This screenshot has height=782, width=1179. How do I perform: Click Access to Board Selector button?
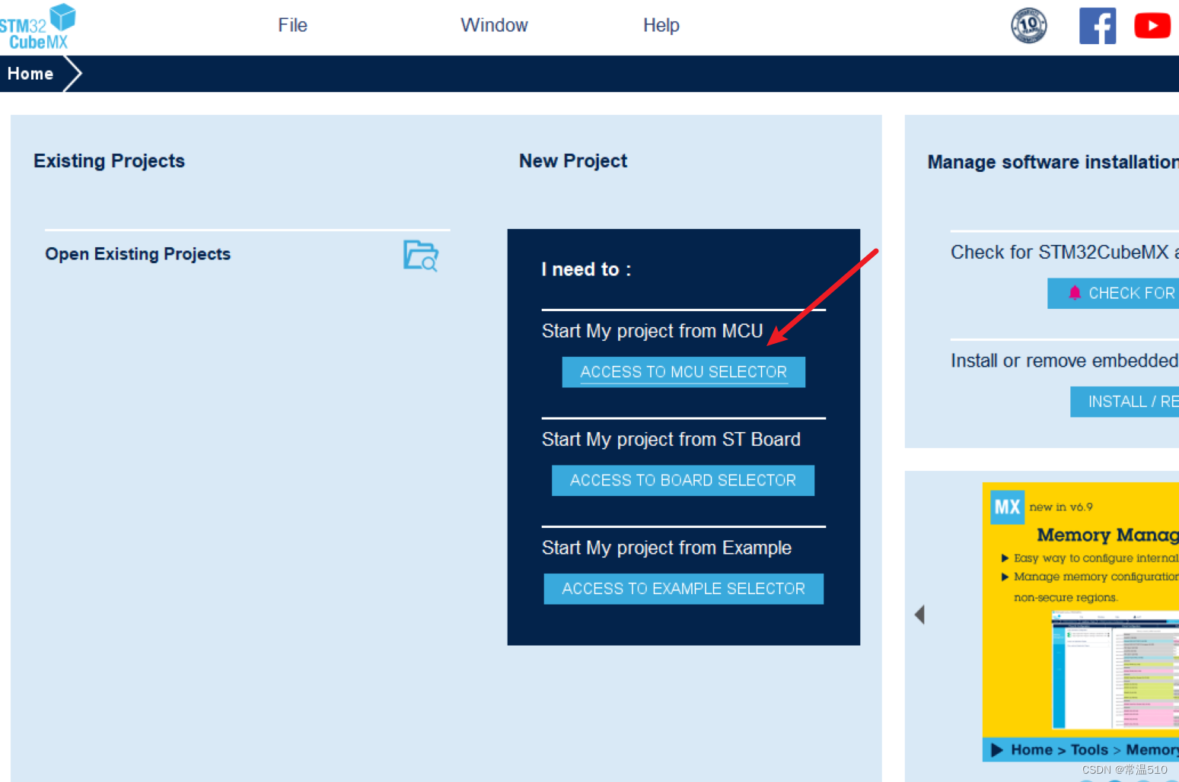click(683, 481)
